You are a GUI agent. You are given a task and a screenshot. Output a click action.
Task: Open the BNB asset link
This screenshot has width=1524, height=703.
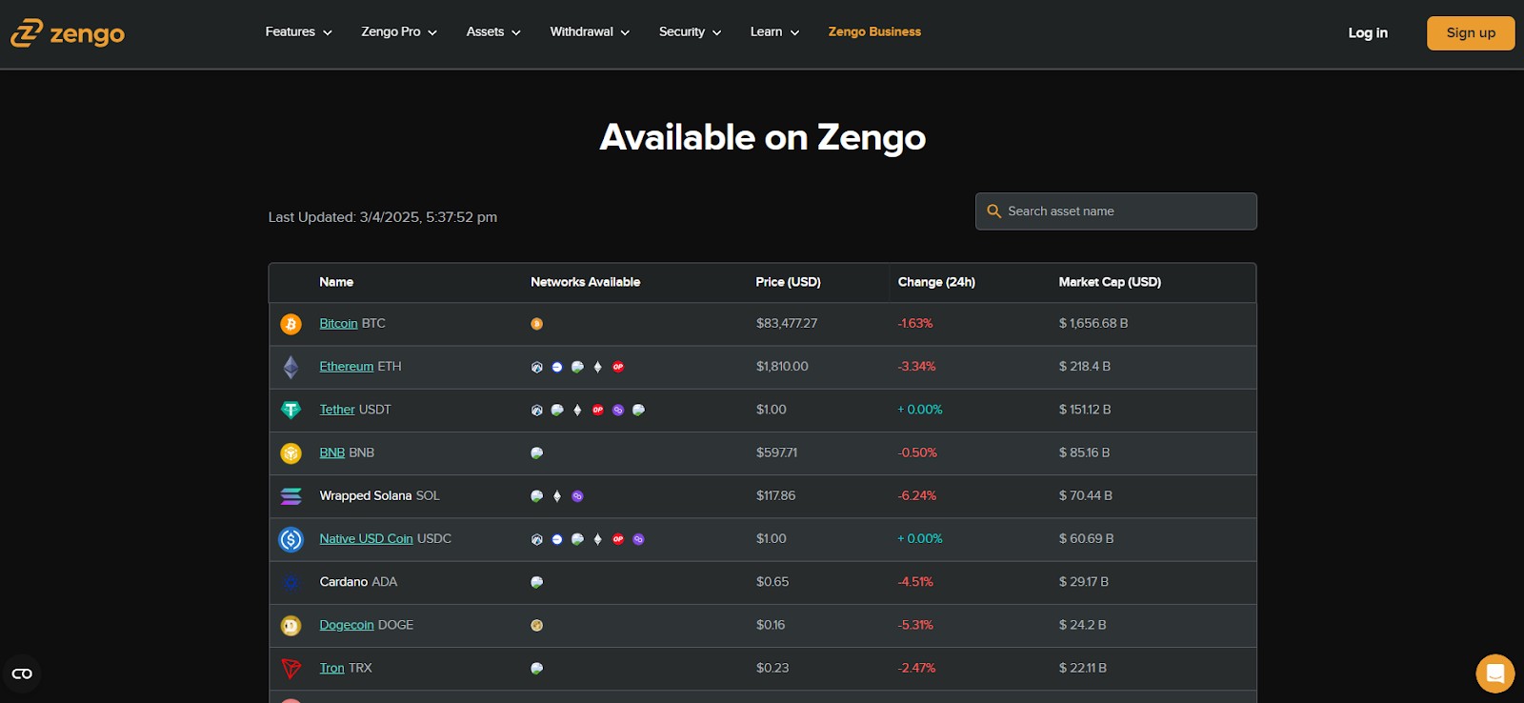[331, 453]
